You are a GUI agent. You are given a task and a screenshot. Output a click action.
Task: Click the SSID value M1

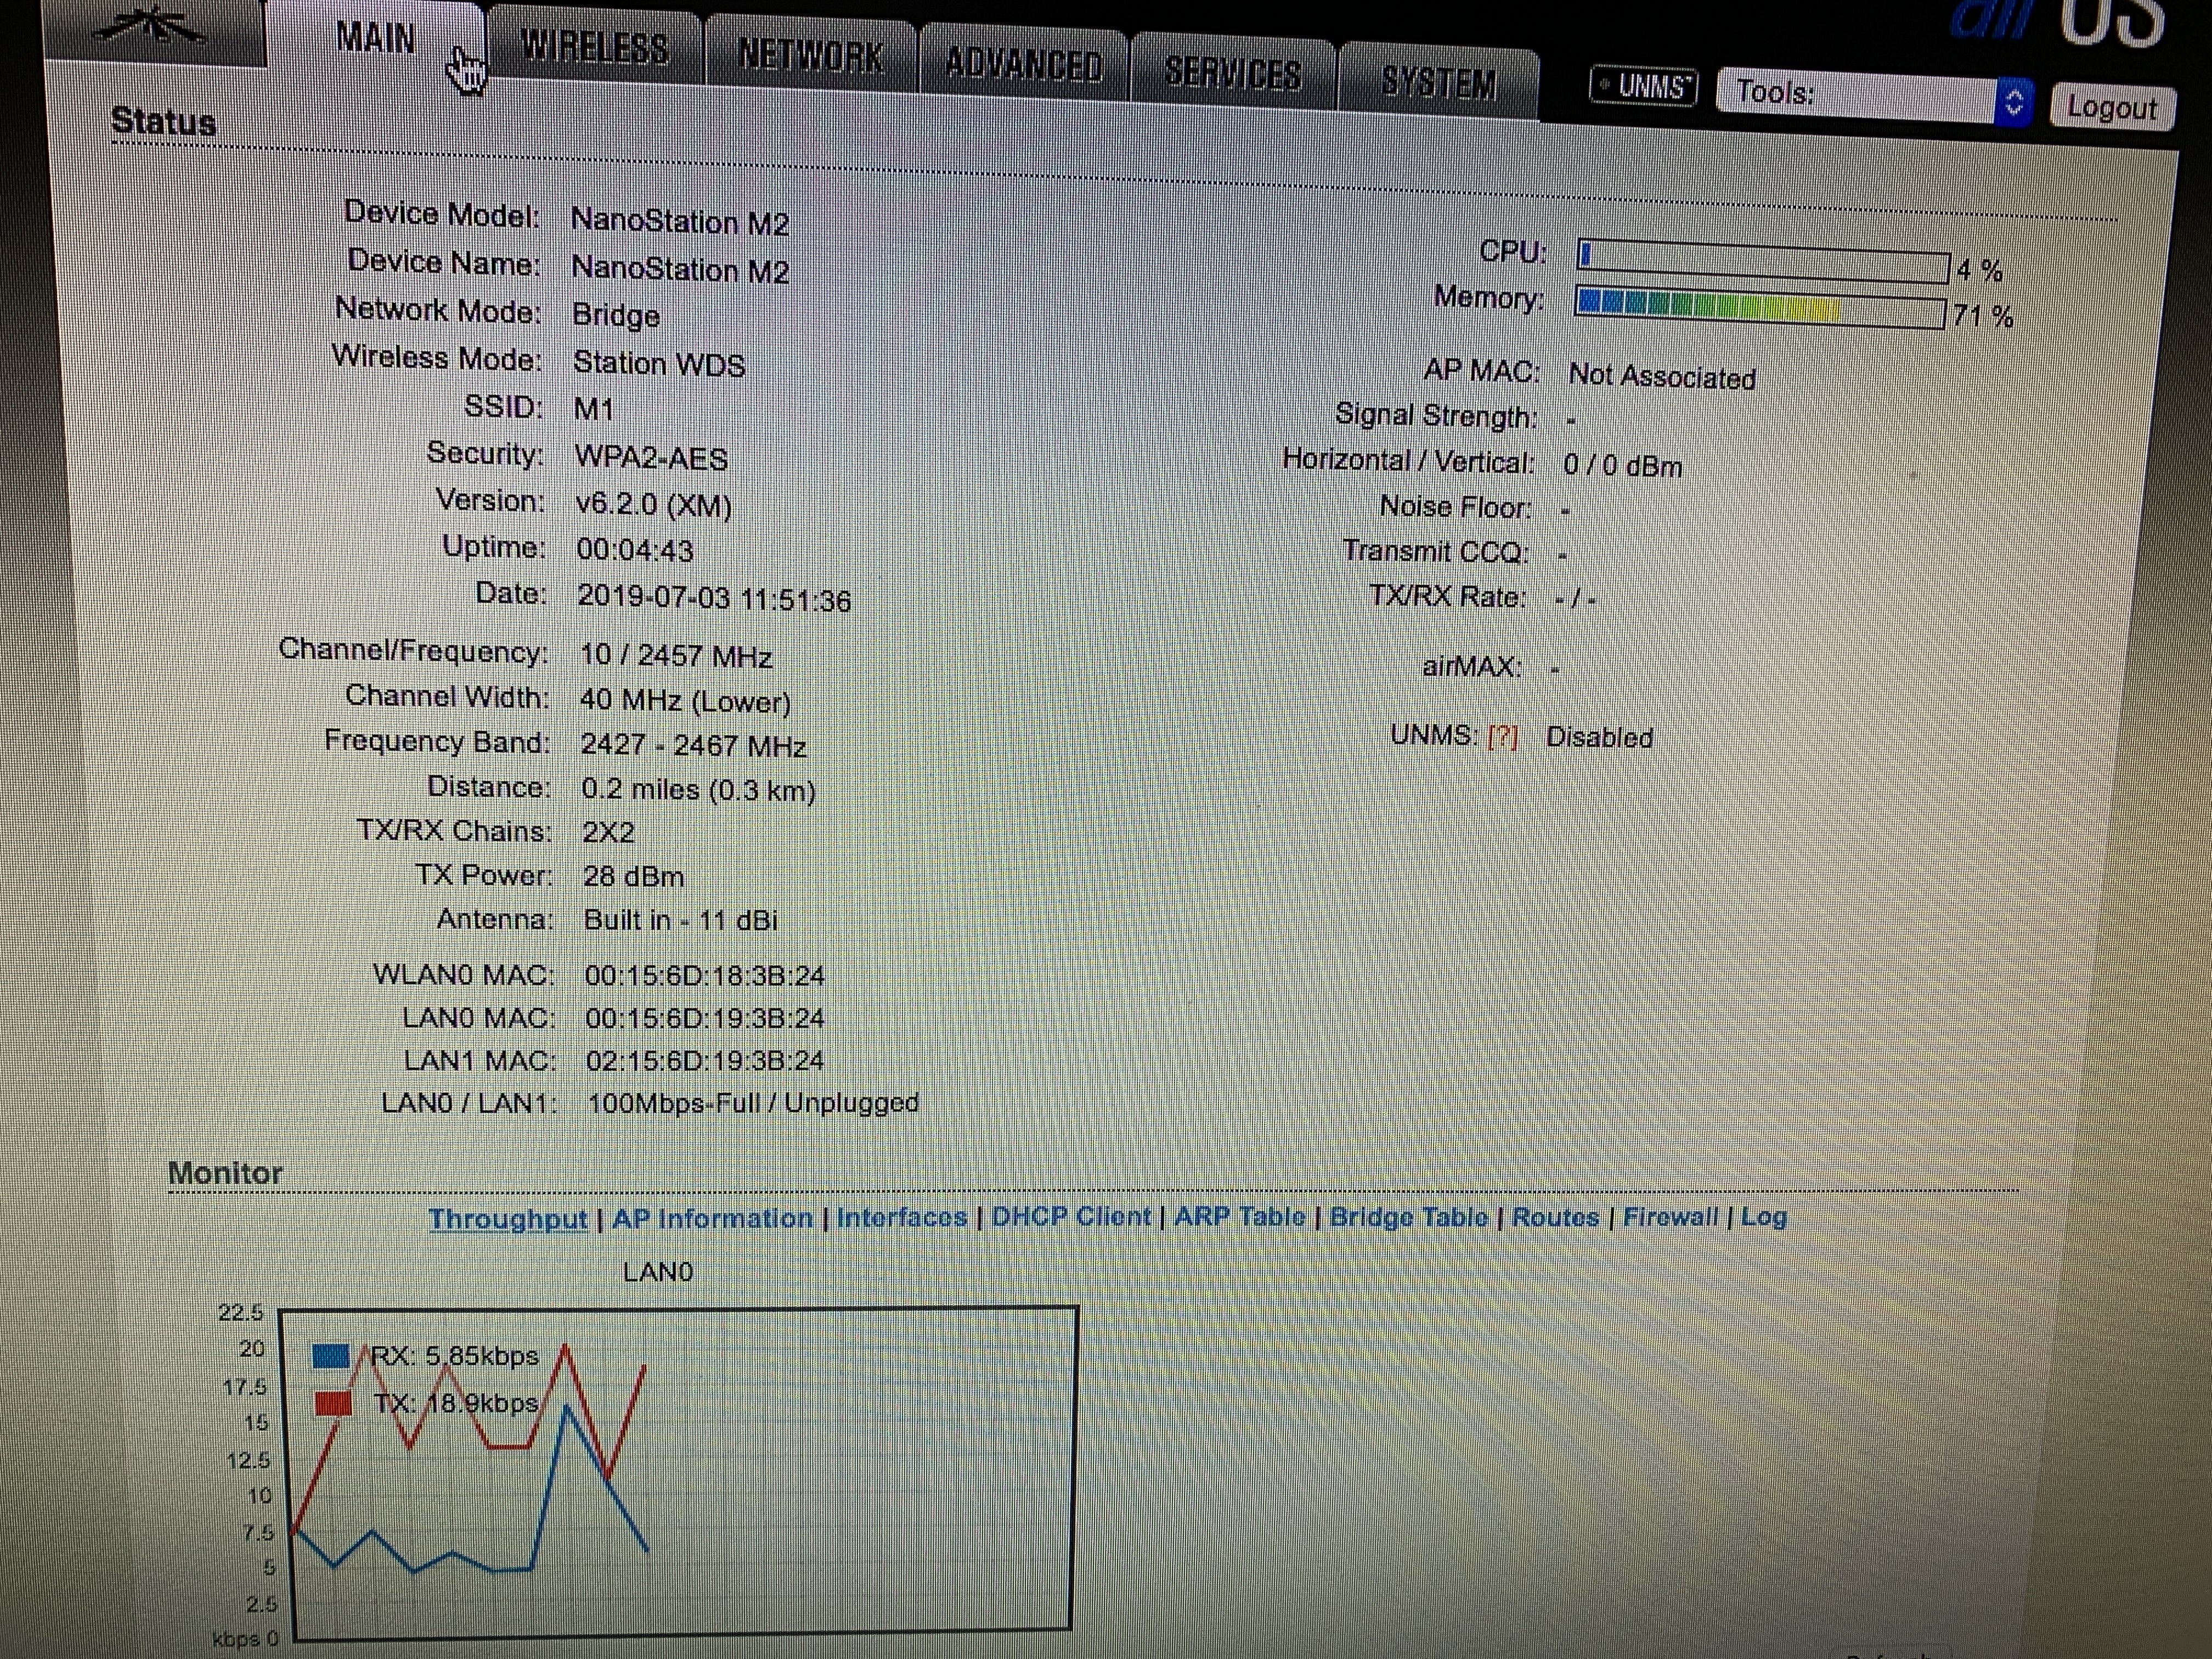(594, 409)
